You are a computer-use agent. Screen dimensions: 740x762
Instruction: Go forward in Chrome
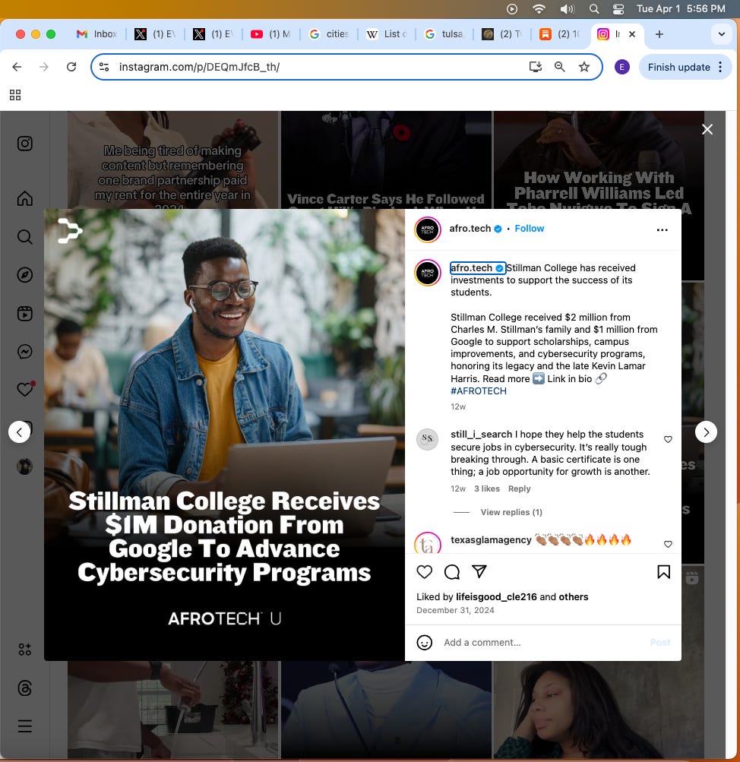coord(44,67)
